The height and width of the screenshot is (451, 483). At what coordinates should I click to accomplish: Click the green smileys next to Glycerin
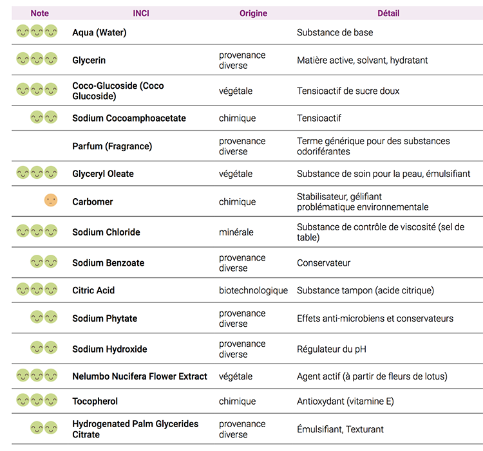(x=37, y=59)
